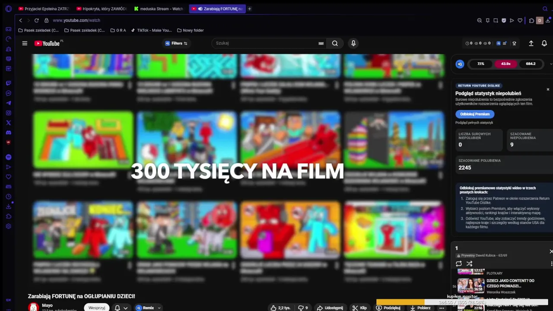The width and height of the screenshot is (553, 311).
Task: Like the video (2,2 tys.)
Action: 280,308
